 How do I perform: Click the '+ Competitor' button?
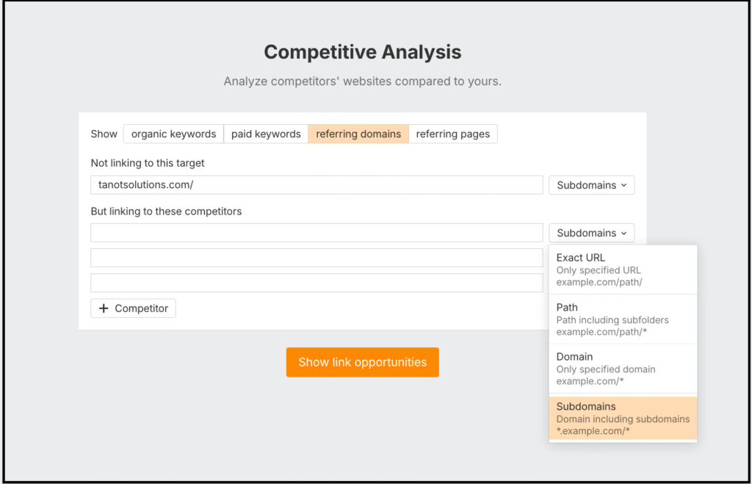pos(133,308)
